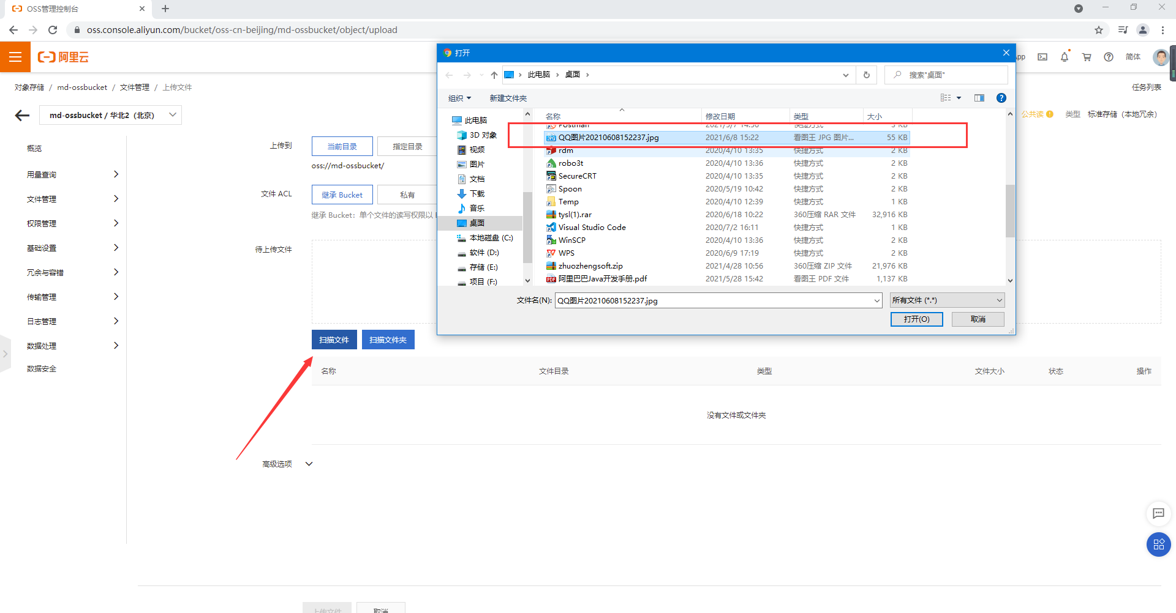Viewport: 1176px width, 613px height.
Task: Open the blue floating apps grid button
Action: [1158, 544]
